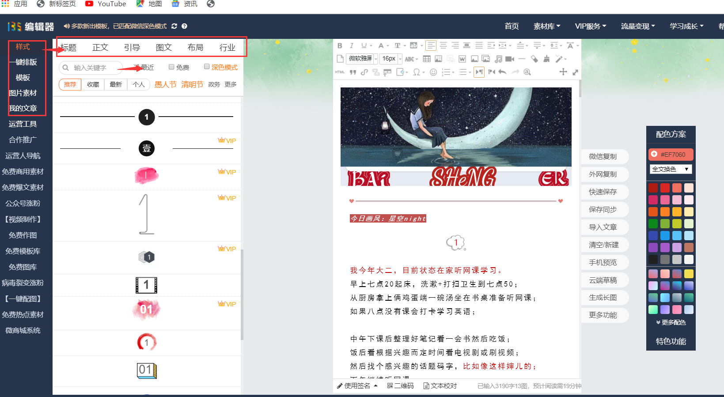
Task: Open the 地图 bookmark in browser bar
Action: pos(149,4)
